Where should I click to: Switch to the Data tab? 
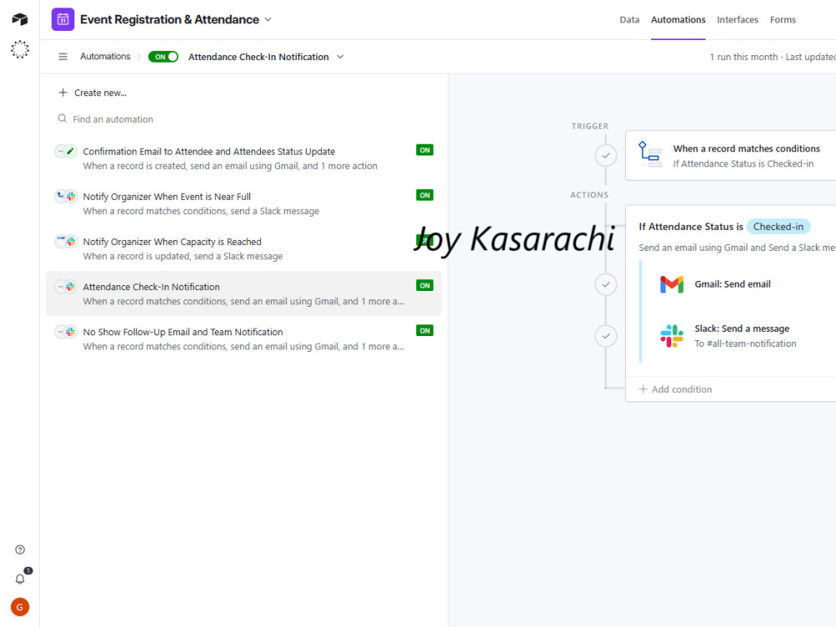tap(630, 20)
